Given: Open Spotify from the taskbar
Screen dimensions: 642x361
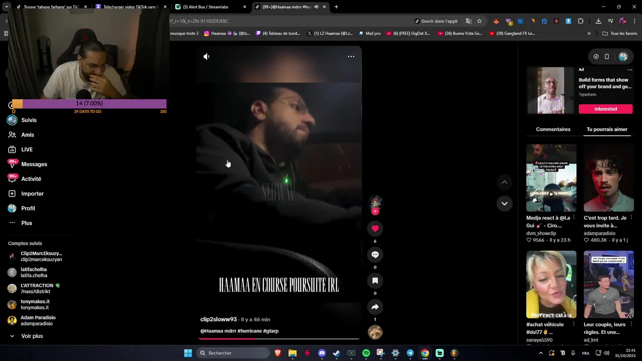Looking at the screenshot, I should [366, 353].
